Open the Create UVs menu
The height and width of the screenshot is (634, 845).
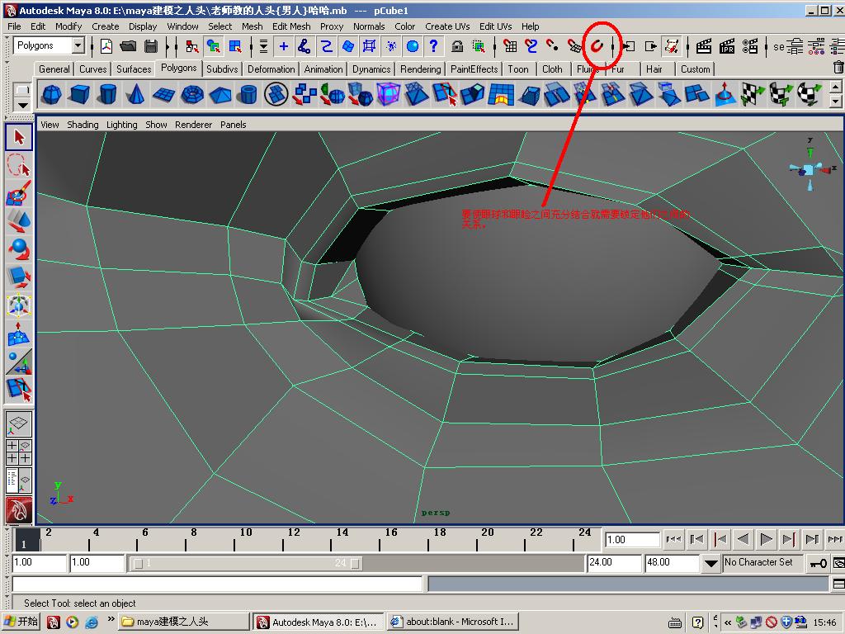[447, 26]
